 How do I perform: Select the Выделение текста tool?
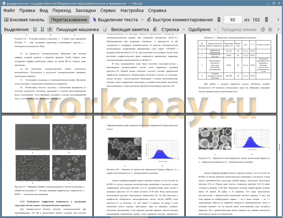(x=115, y=20)
